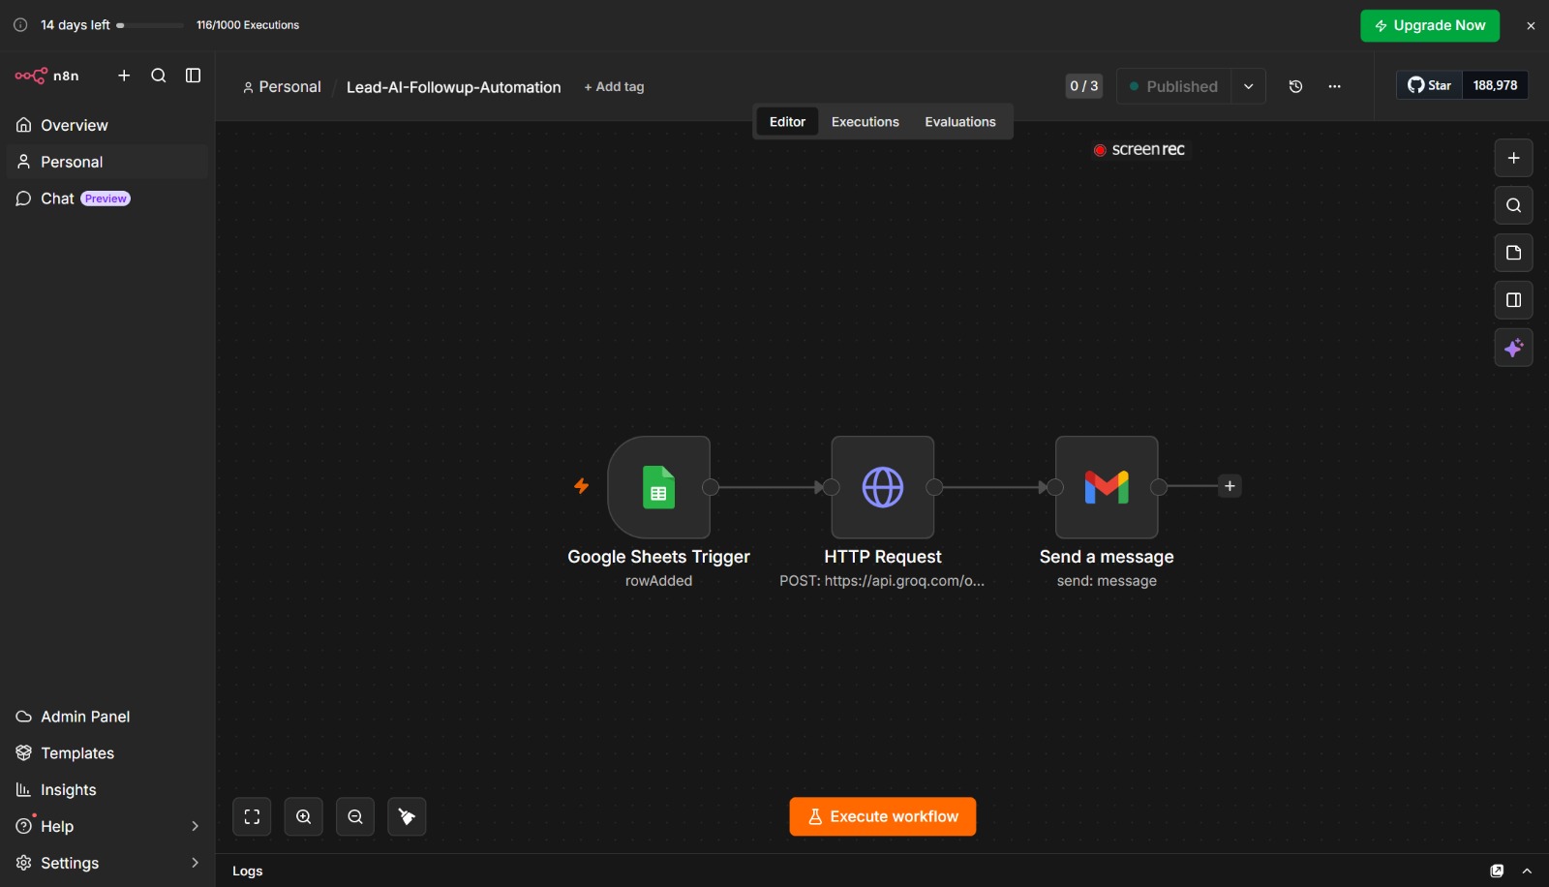Click HTTP Request output connector
The width and height of the screenshot is (1549, 887).
(934, 487)
